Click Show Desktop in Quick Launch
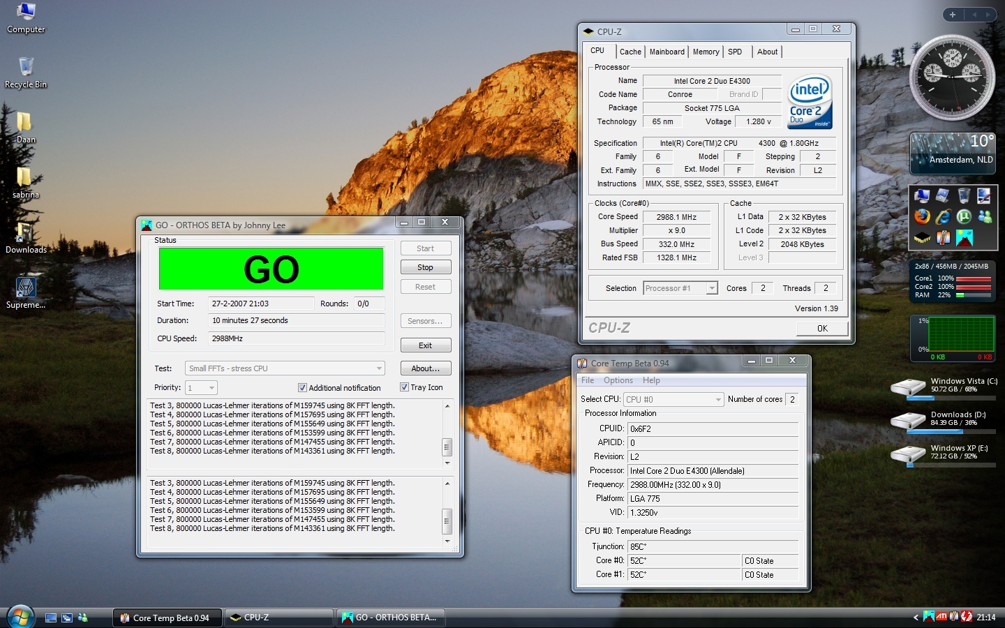 click(51, 618)
